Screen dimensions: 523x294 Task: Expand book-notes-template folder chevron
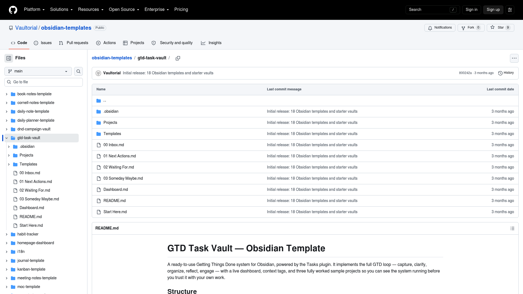[7, 94]
